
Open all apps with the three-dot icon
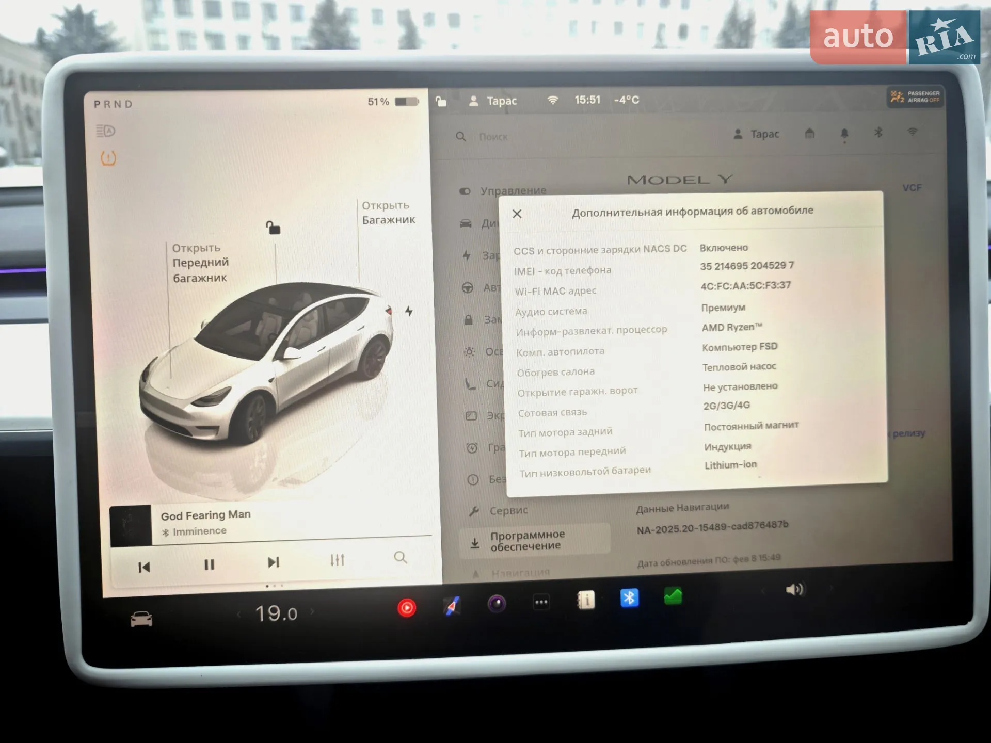tap(541, 602)
